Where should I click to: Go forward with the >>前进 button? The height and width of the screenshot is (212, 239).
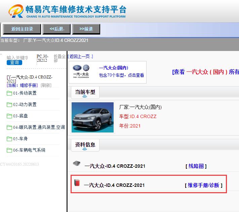86,29
